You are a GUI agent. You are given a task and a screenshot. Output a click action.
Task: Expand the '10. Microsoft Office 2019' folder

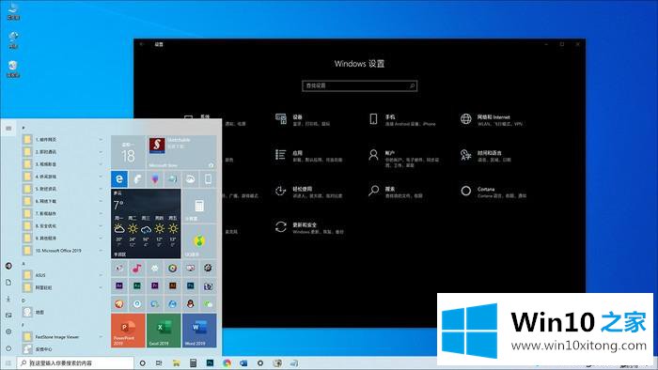pos(63,251)
